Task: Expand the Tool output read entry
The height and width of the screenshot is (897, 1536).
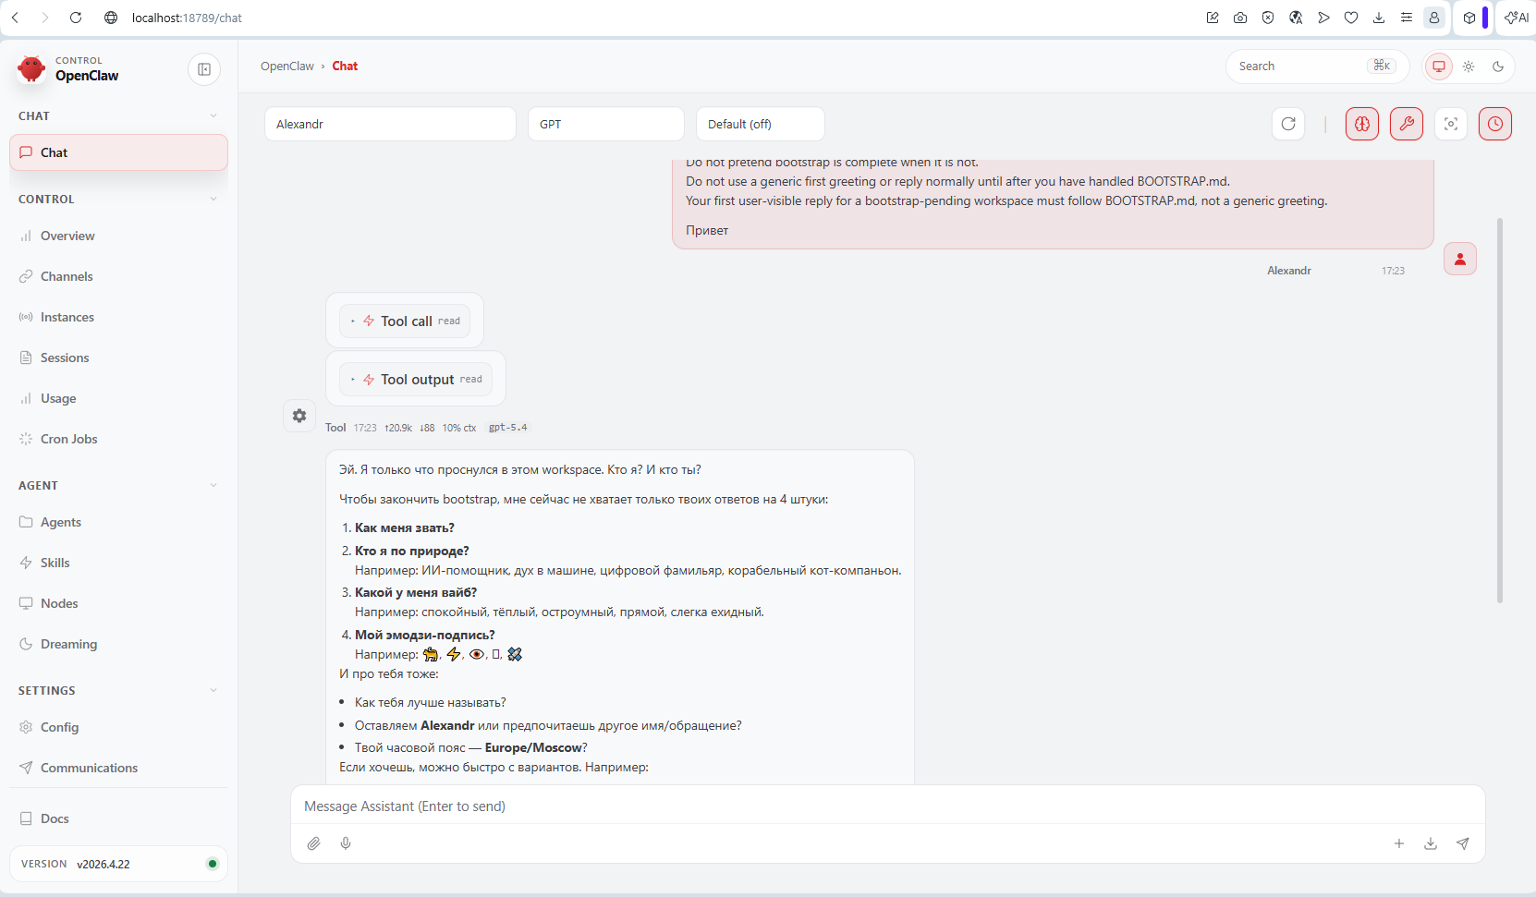Action: tap(416, 379)
